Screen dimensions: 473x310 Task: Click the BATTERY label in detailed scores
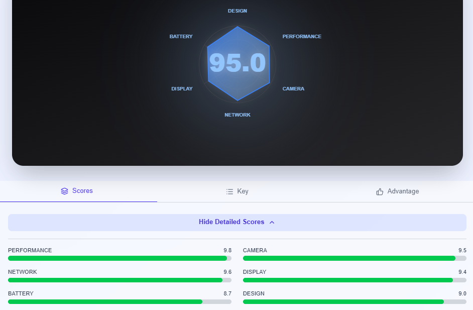21,294
